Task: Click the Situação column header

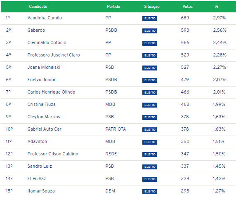Action: 152,7
